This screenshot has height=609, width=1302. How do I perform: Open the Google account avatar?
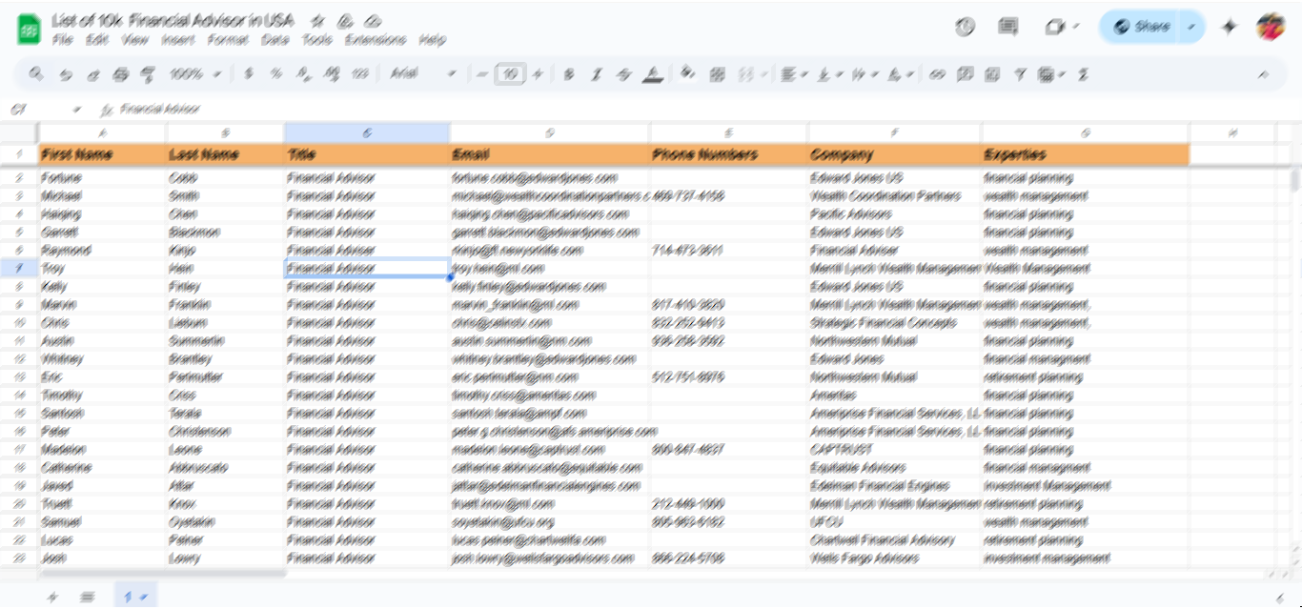[x=1271, y=27]
